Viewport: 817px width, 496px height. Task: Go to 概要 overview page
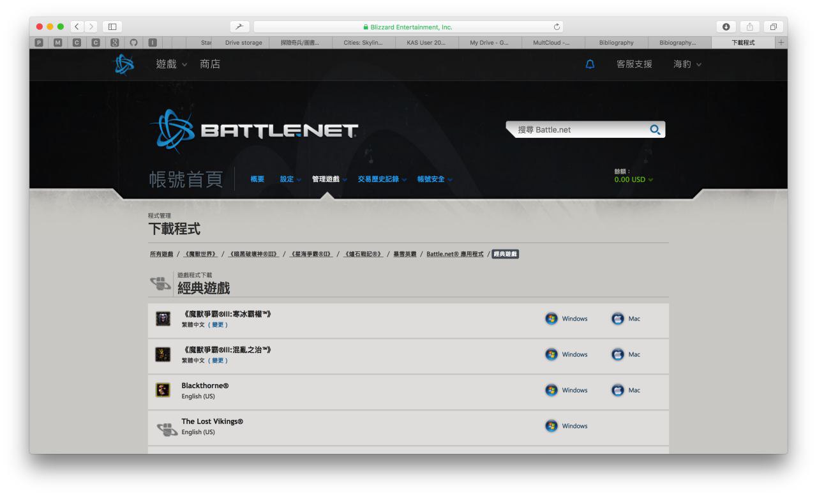[257, 179]
